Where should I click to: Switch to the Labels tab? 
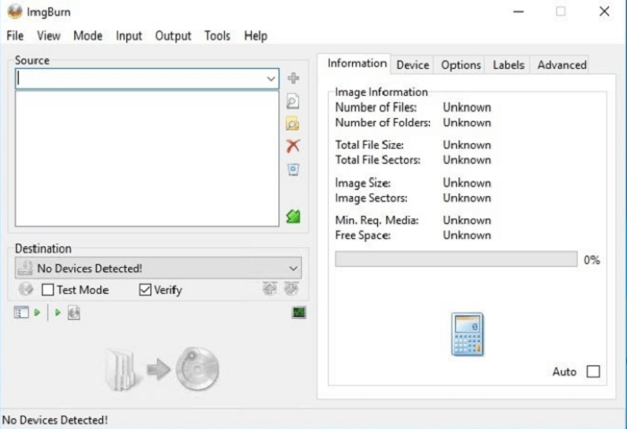click(x=509, y=64)
